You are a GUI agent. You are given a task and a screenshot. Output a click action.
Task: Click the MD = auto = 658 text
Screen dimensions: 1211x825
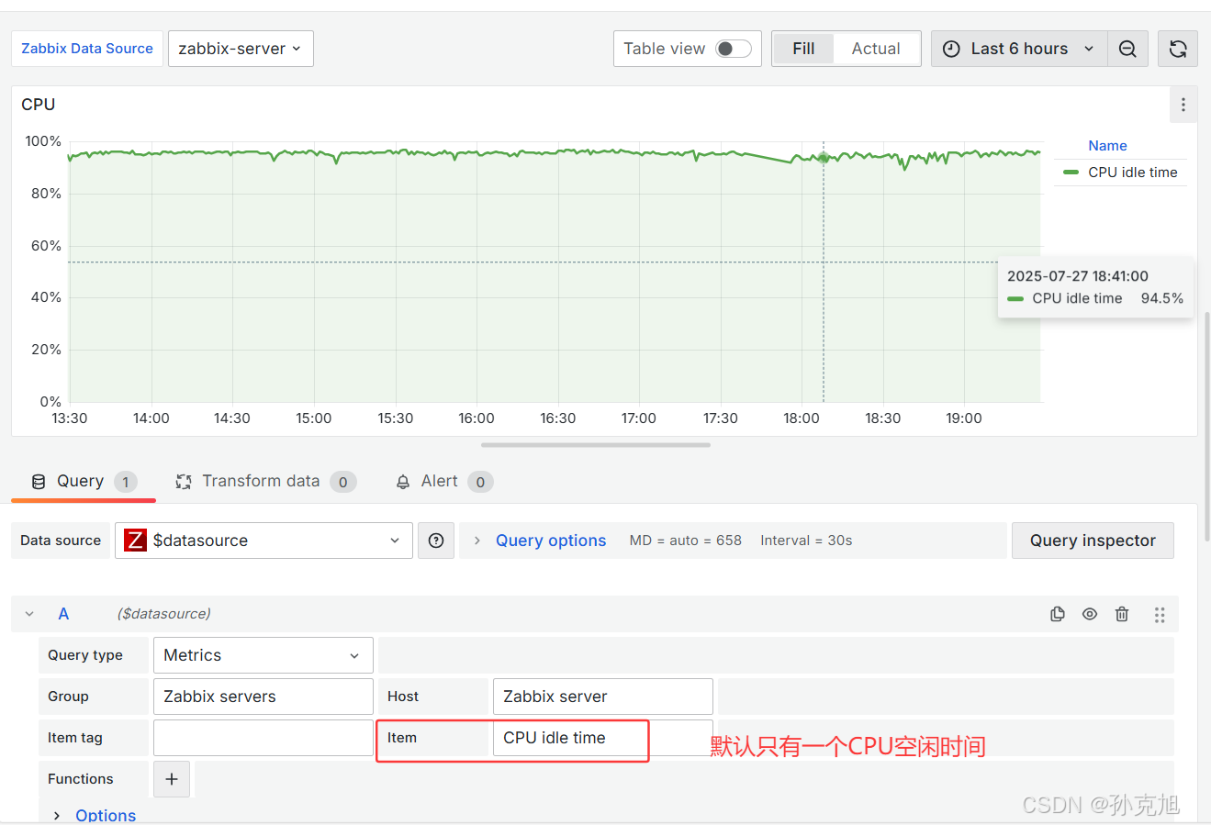[x=685, y=541]
